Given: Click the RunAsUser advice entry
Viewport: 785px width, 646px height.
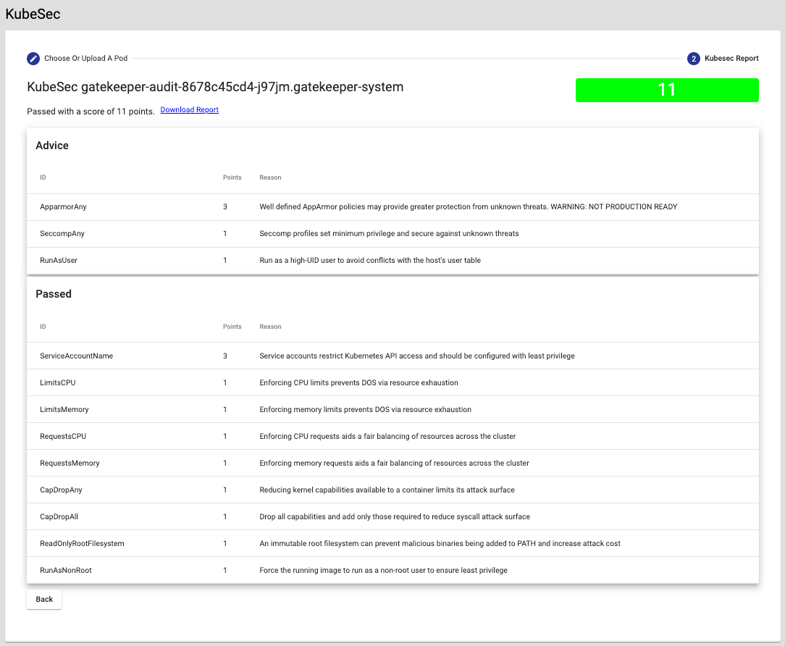Looking at the screenshot, I should pos(59,261).
